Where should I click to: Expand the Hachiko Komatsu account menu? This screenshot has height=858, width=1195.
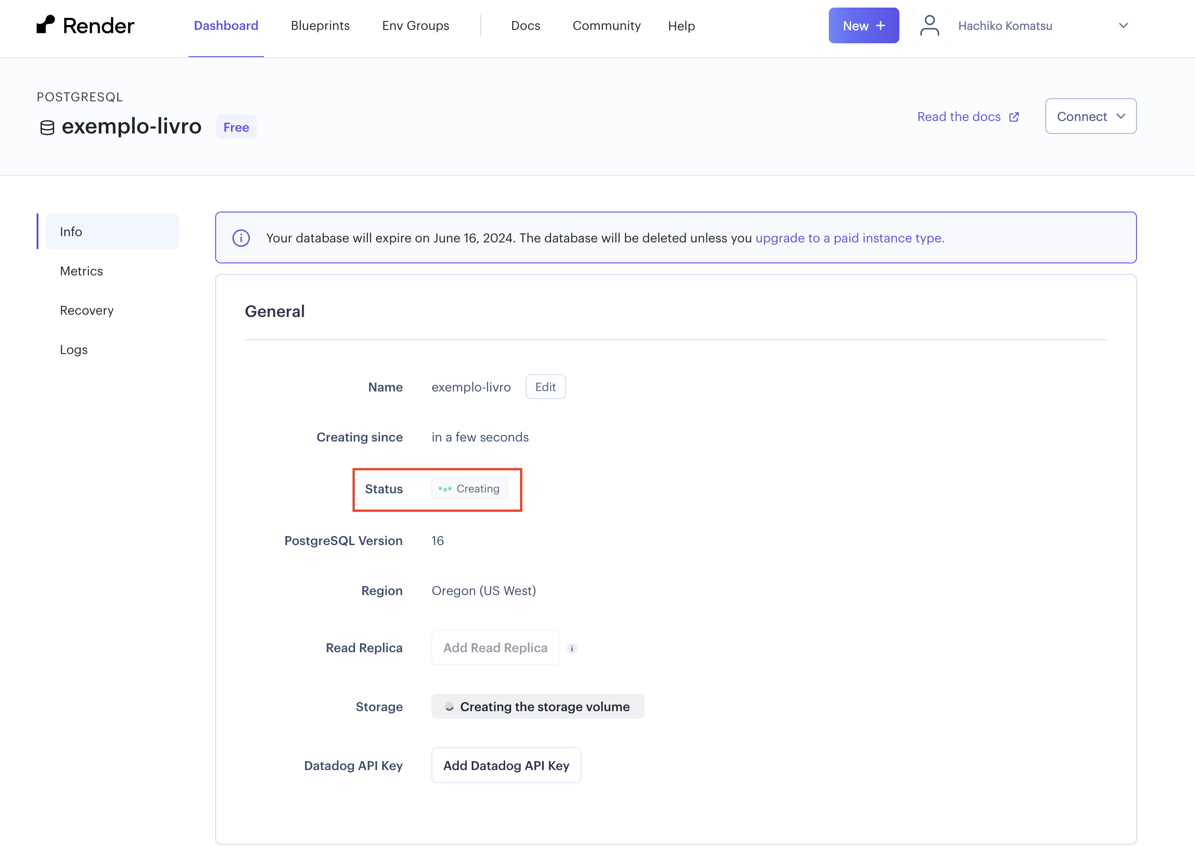click(x=1124, y=25)
